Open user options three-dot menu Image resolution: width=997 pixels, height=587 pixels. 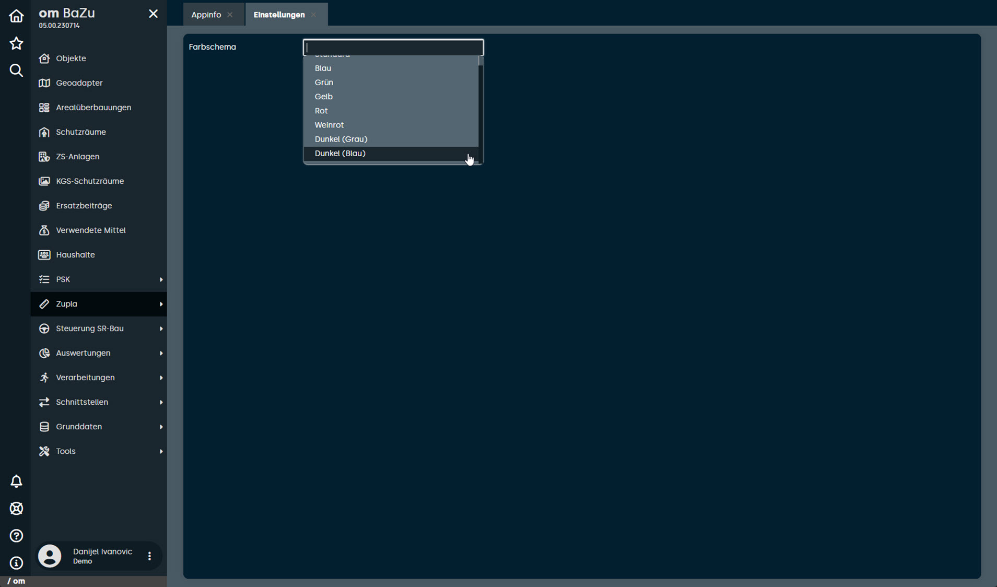(149, 556)
